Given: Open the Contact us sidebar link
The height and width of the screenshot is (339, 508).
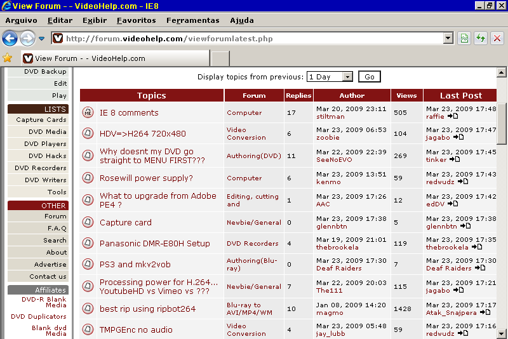Looking at the screenshot, I should (x=48, y=277).
